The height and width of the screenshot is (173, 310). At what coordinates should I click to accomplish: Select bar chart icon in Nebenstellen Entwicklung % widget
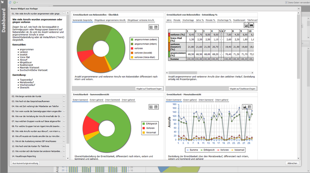click(x=246, y=25)
